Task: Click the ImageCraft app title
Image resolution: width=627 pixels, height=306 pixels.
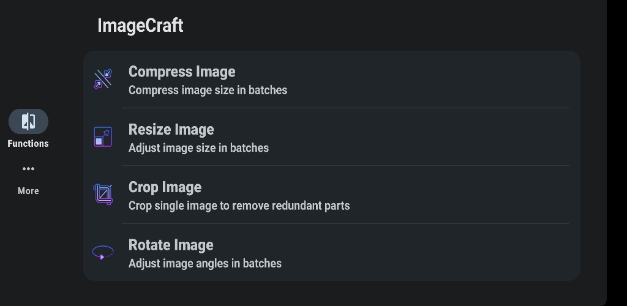Action: [x=140, y=26]
